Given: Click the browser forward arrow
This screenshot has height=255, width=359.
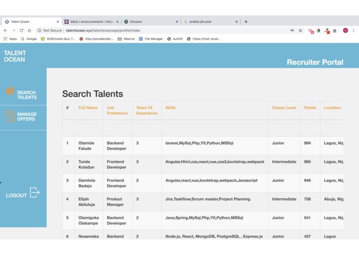Looking at the screenshot, I should click(x=13, y=30).
